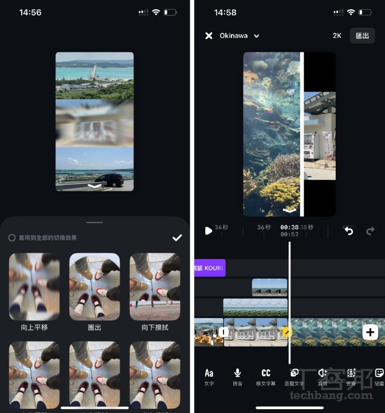Open the 語音 voice recording tool
Viewport: 385px width, 413px height.
[237, 376]
